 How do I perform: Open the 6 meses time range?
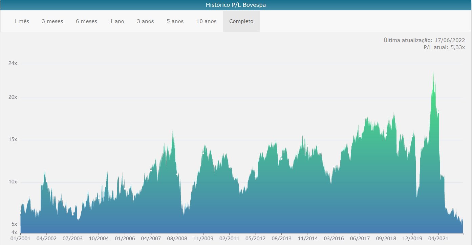click(86, 21)
